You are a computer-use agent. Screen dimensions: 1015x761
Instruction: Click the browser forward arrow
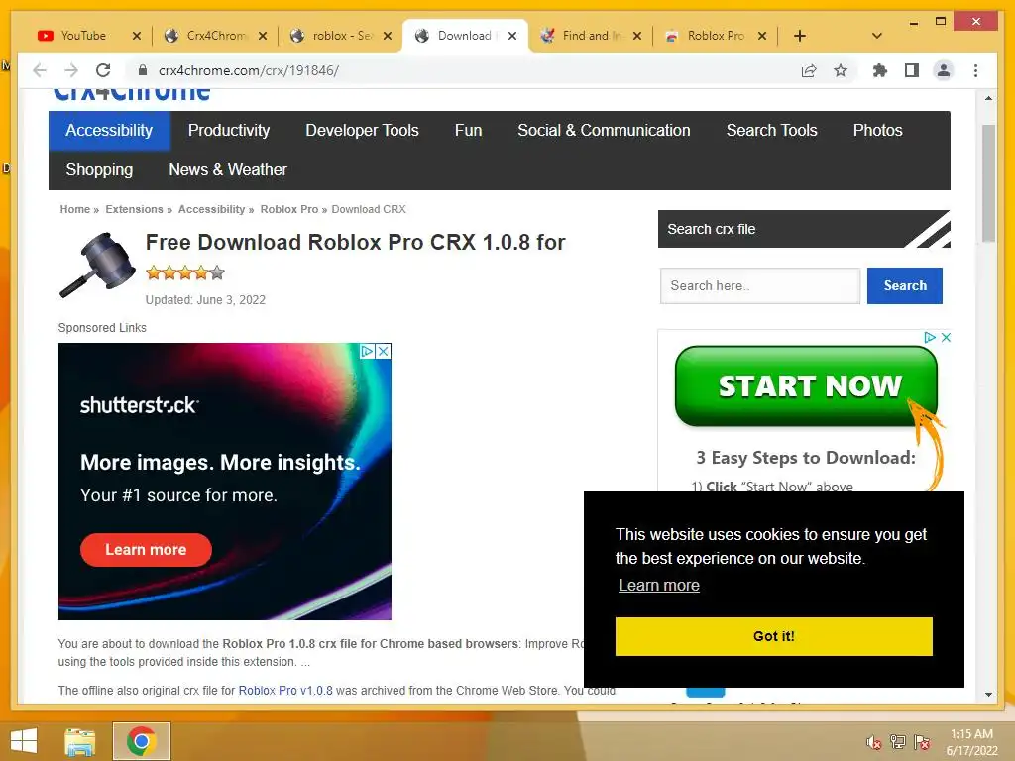71,70
